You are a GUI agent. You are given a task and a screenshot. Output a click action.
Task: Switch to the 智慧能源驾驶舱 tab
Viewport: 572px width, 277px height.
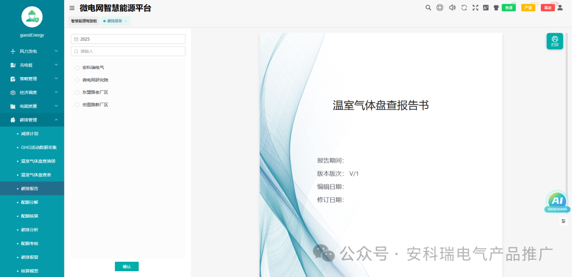point(84,21)
